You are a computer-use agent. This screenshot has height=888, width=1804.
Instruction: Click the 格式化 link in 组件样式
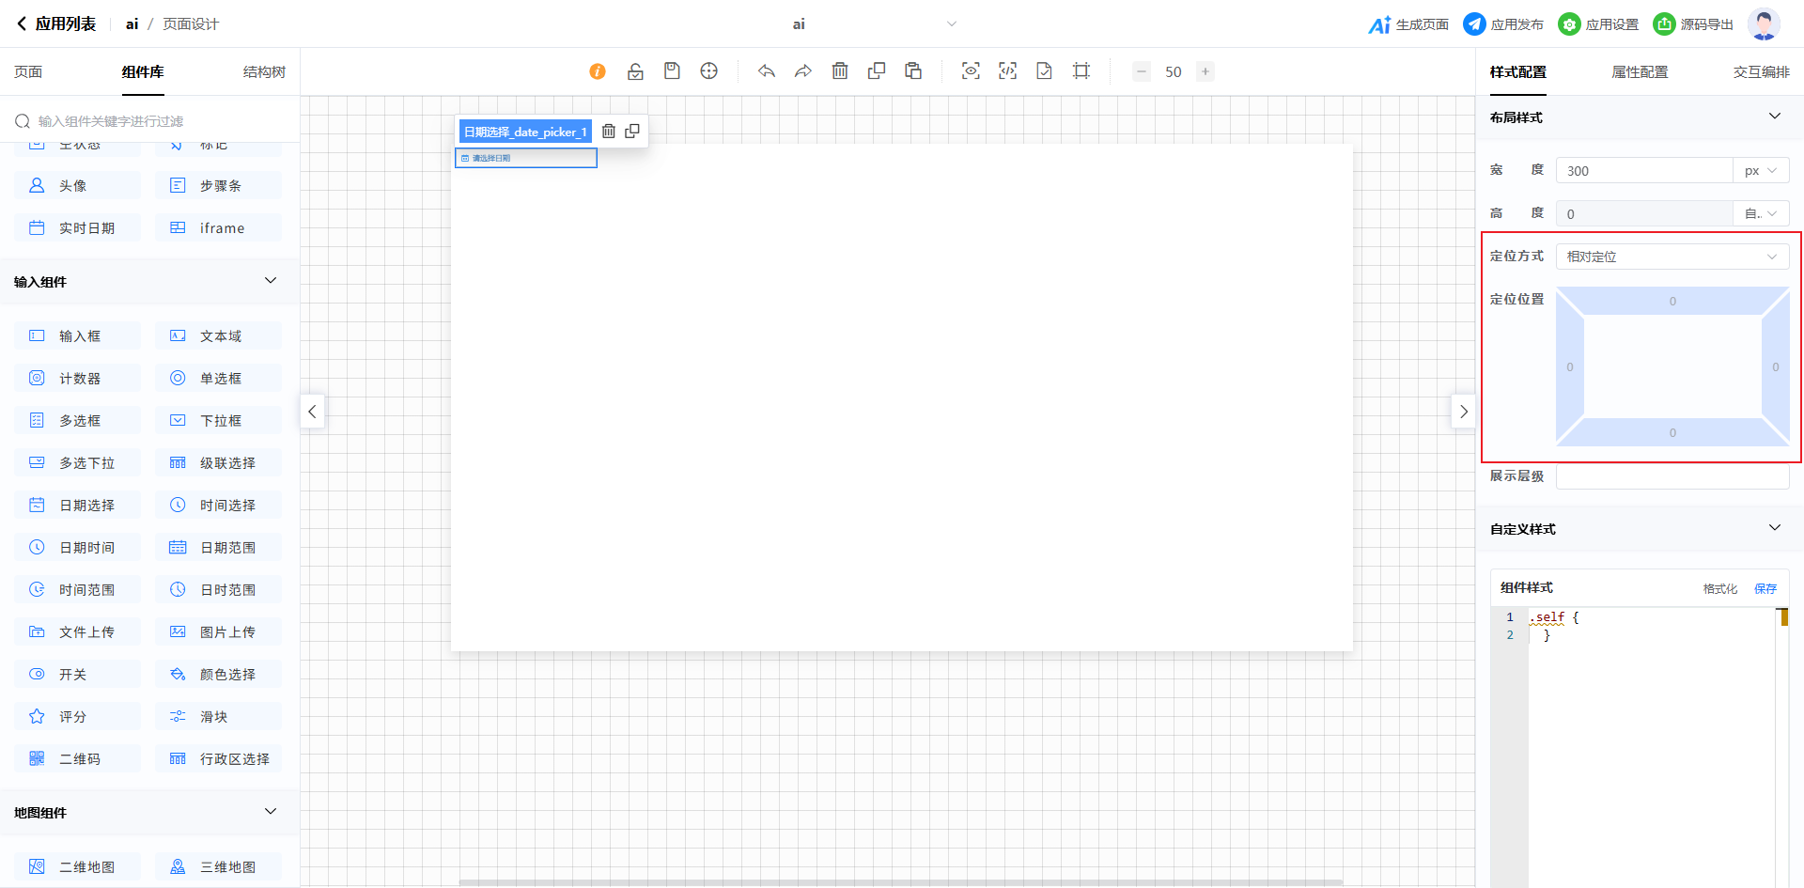pyautogui.click(x=1719, y=589)
